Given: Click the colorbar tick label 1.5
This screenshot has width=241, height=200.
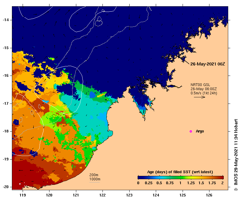Looking at the screenshot, I should pyautogui.click(x=201, y=183).
